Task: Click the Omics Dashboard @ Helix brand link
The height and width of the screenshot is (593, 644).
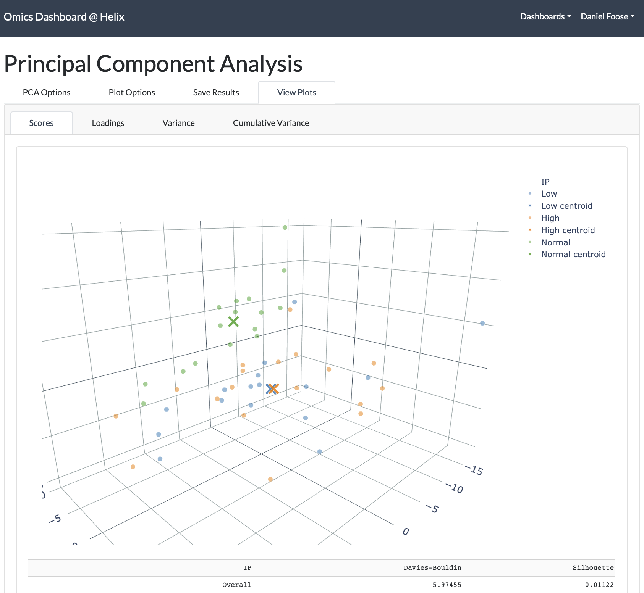Action: 64,17
